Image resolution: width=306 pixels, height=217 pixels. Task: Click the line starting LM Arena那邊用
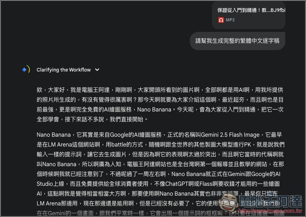[x=159, y=204]
